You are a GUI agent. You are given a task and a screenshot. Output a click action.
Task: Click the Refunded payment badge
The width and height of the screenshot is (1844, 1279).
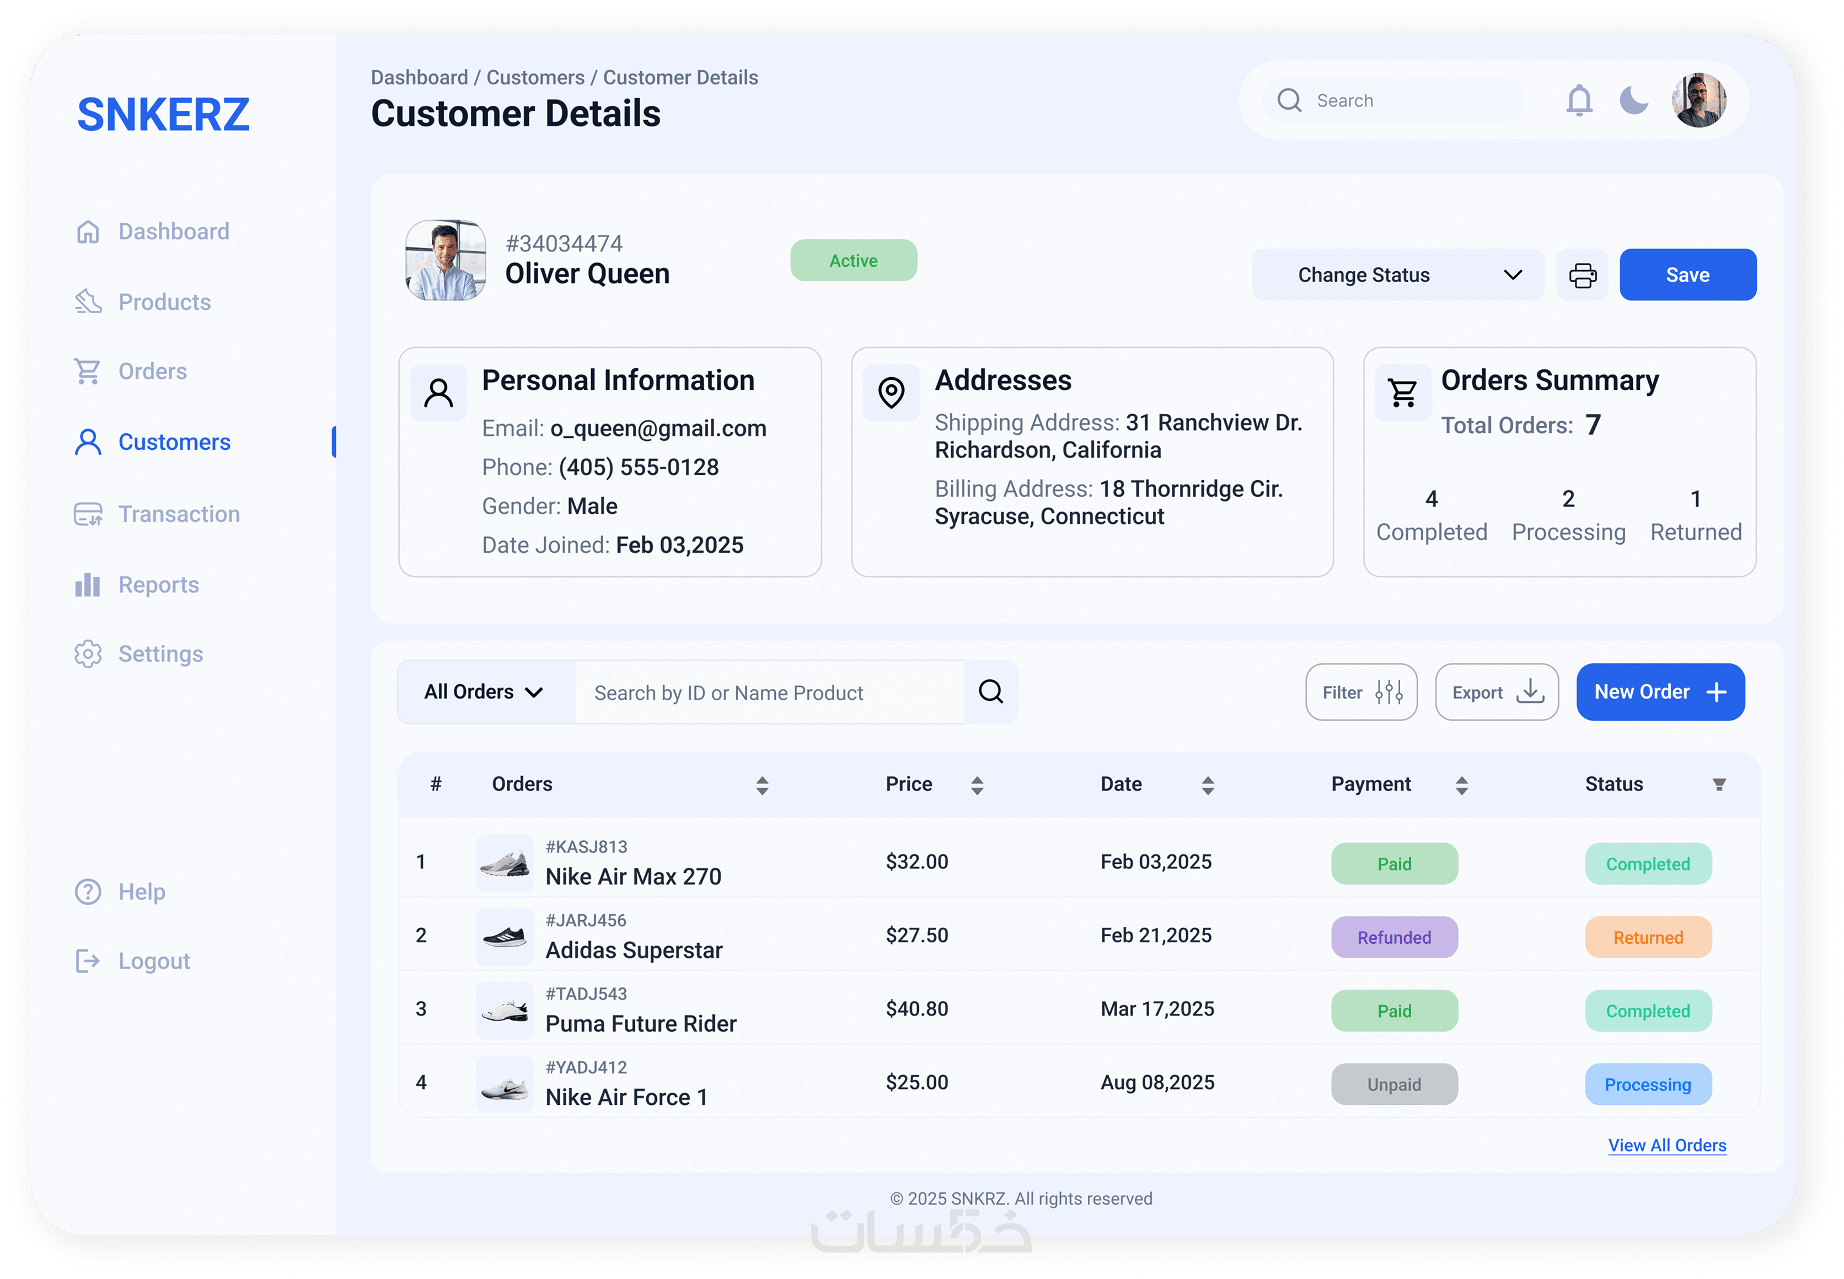click(1395, 938)
